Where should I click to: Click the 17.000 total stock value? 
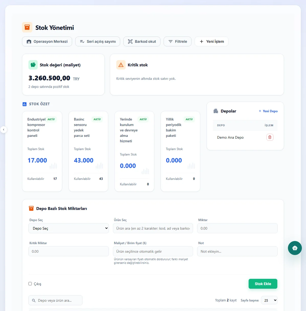37,160
